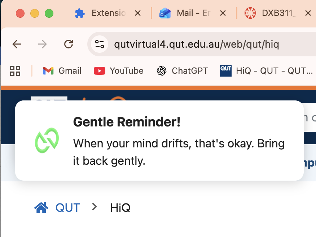Open the HiQ - QUT bookmark

tap(267, 70)
